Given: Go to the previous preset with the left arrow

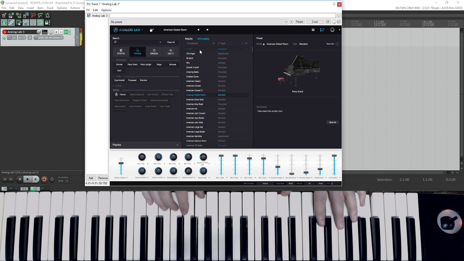Looking at the screenshot, I should point(198,30).
